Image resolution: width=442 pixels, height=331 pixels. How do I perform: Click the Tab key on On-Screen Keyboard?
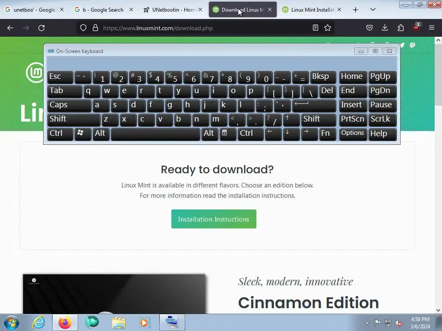65,91
